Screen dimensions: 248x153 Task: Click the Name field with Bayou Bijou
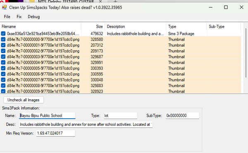[47, 116]
